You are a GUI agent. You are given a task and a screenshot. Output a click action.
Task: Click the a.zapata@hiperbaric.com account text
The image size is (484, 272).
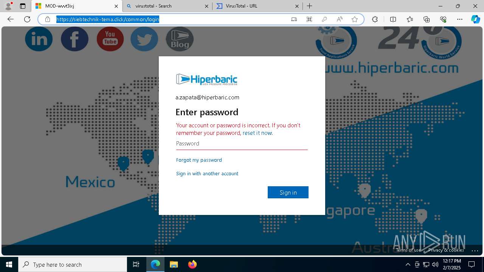(x=207, y=97)
